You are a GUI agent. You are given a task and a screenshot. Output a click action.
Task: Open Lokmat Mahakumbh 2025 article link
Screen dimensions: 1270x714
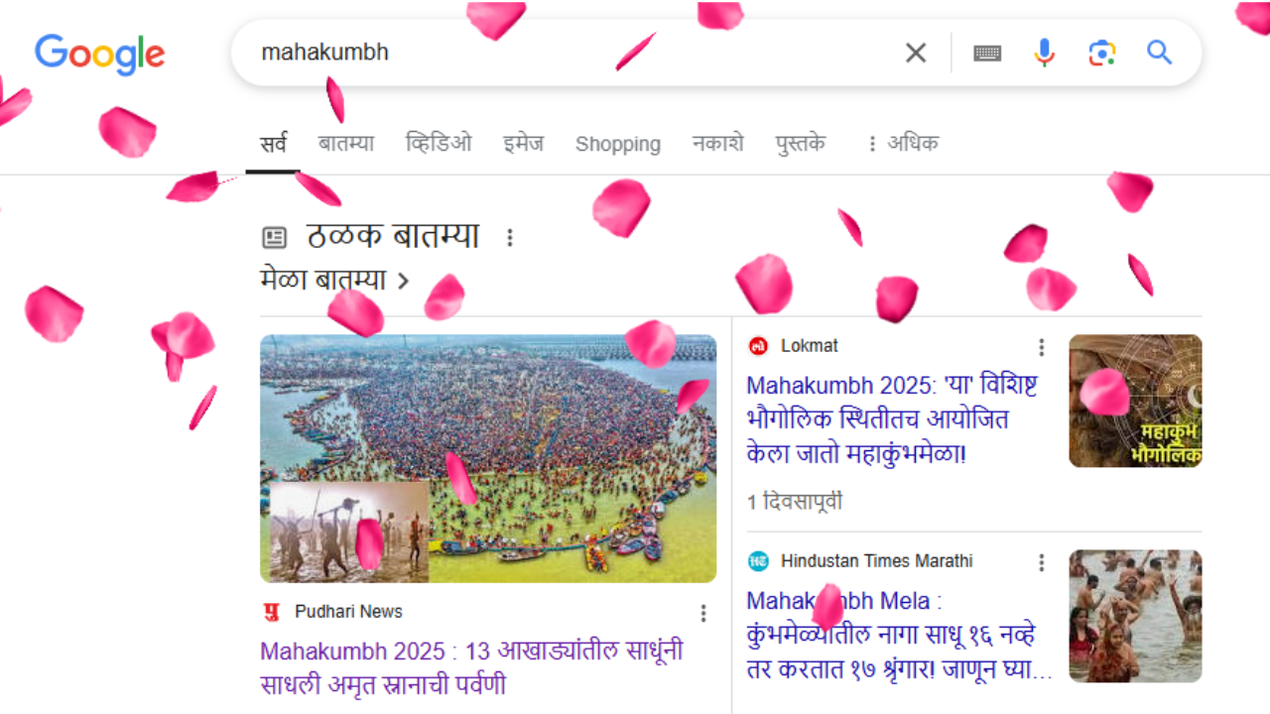(879, 419)
